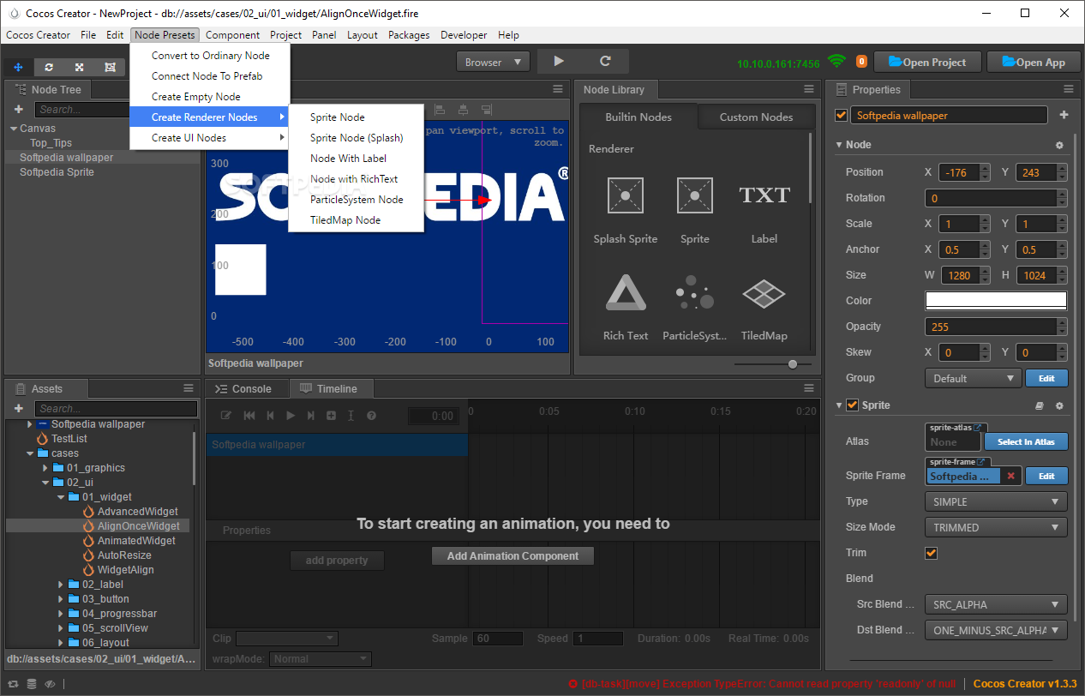
Task: Select the Rect transform tool
Action: (110, 67)
